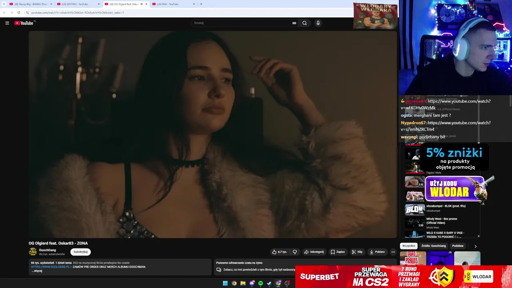Viewport: 512px width, 288px height.
Task: Open the #22 trending music tag
Action: [x=101, y=263]
